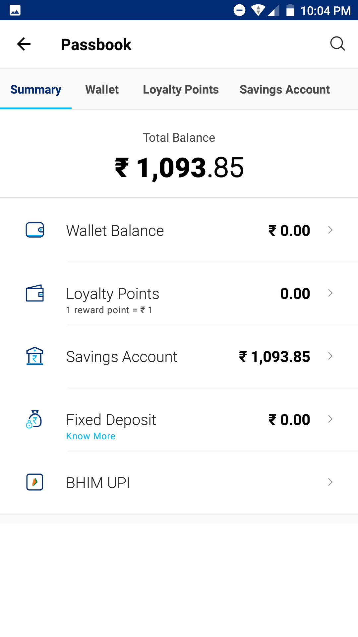Screen dimensions: 358x637
Task: Tap the Loyalty Points wallet icon
Action: pyautogui.click(x=35, y=293)
